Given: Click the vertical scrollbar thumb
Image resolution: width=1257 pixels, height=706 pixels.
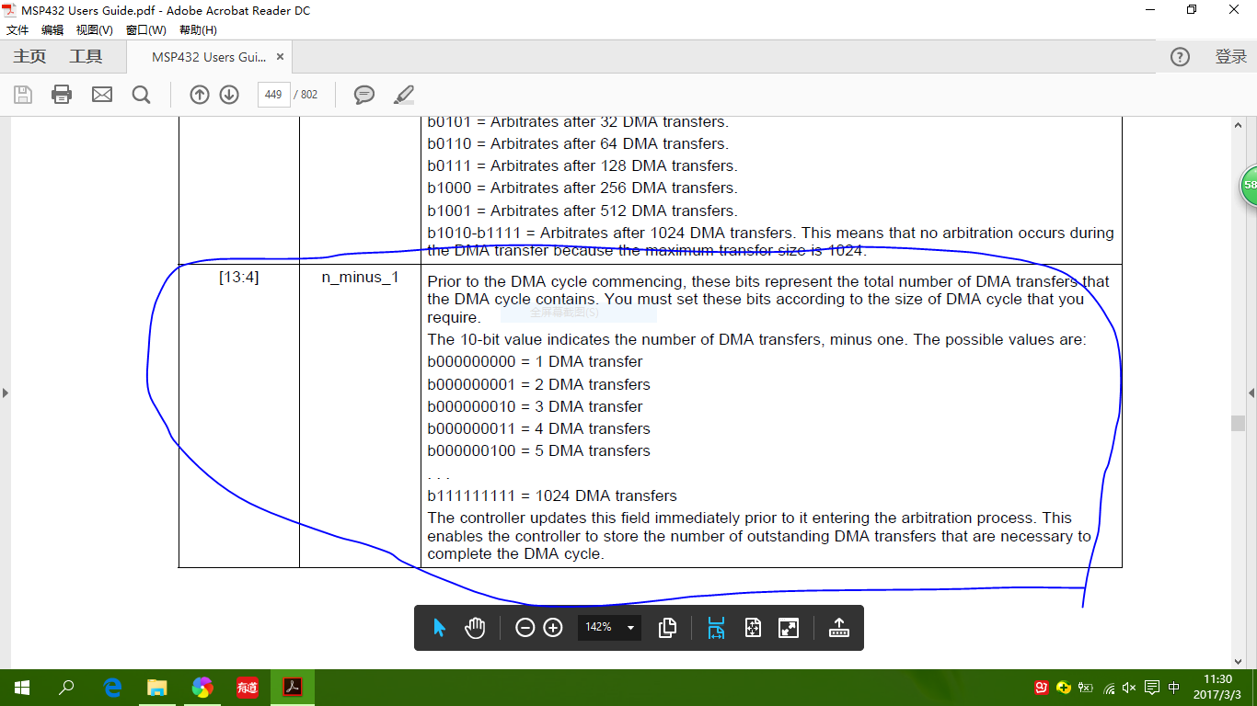Looking at the screenshot, I should click(1239, 423).
